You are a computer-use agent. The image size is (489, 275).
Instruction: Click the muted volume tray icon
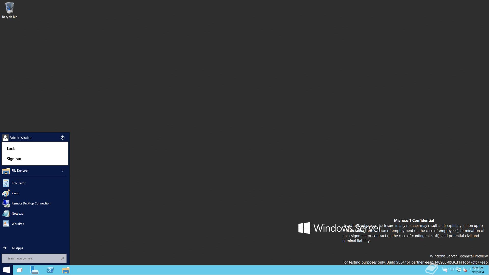[x=465, y=270]
